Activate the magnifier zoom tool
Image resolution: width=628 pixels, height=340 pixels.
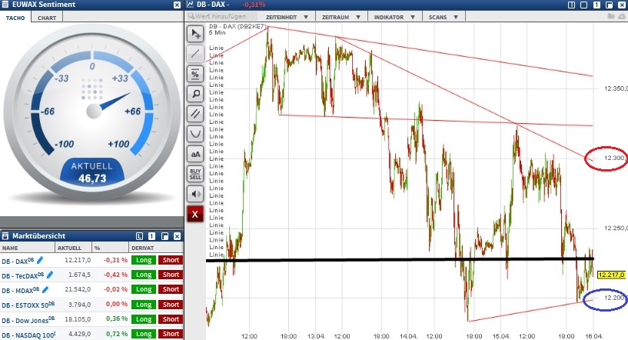(x=195, y=94)
